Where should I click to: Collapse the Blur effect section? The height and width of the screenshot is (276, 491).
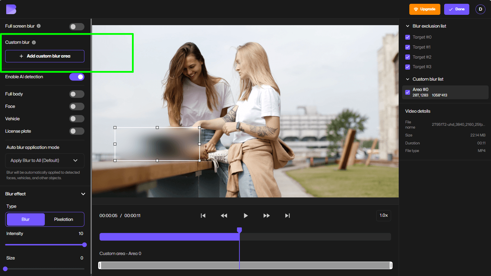pyautogui.click(x=83, y=194)
